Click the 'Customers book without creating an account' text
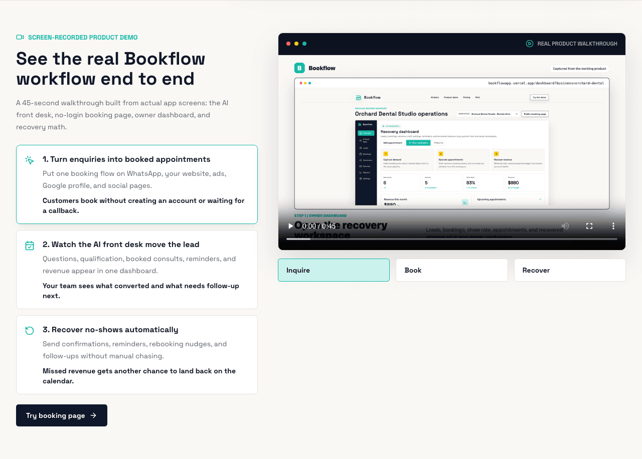This screenshot has width=642, height=459. point(143,205)
